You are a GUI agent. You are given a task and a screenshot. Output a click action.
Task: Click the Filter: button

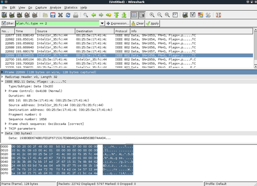coord(8,23)
